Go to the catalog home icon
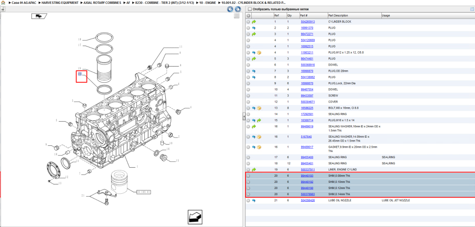The image size is (475, 227). click(3, 2)
